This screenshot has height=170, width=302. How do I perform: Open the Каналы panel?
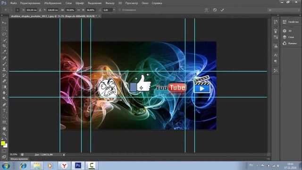coord(290,43)
